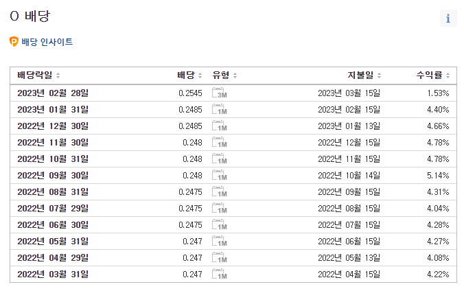Image resolution: width=464 pixels, height=291 pixels.
Task: Click payment date 2022년 10월 14일
Action: (x=349, y=176)
